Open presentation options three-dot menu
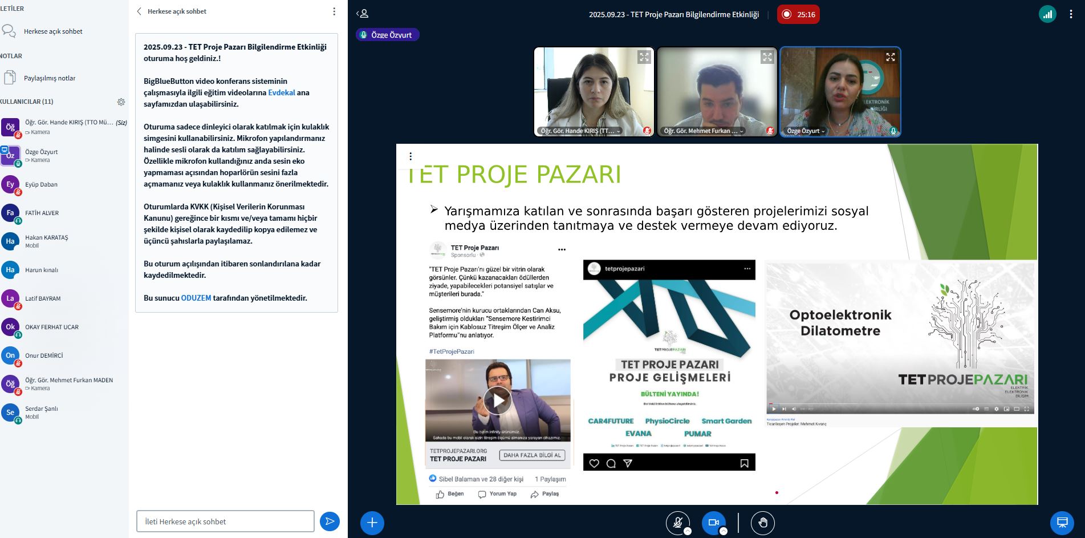 411,156
